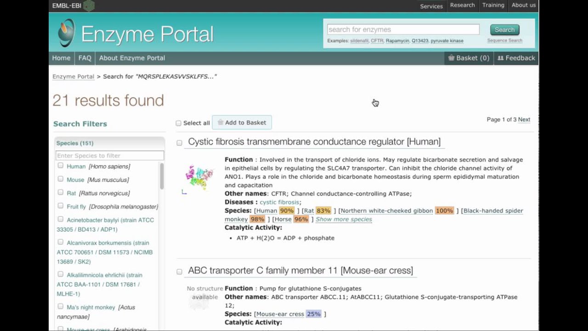
Task: Open the Sequence Search link
Action: point(504,40)
